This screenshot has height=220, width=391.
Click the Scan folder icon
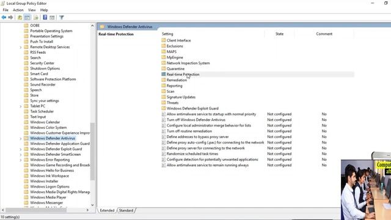[x=164, y=91]
